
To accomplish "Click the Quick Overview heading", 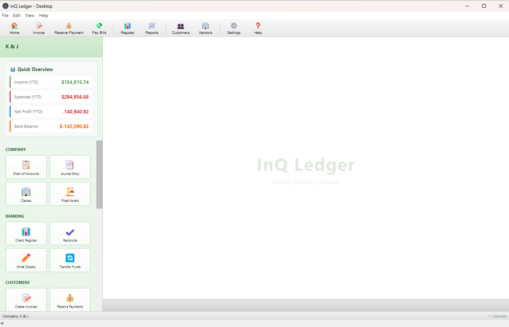I will [x=35, y=69].
